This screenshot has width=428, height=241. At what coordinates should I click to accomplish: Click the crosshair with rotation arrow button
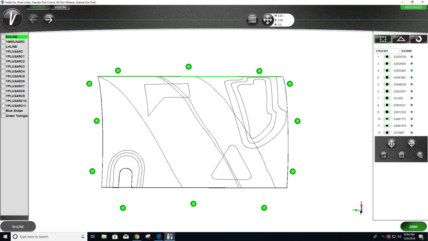tap(411, 144)
